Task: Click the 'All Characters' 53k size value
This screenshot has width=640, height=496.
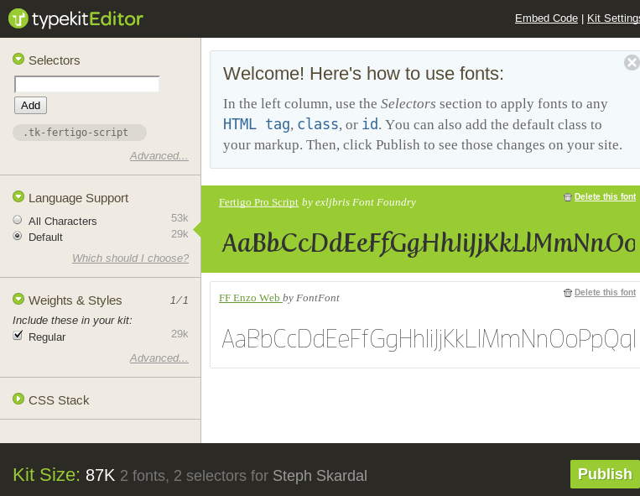Action: point(180,218)
